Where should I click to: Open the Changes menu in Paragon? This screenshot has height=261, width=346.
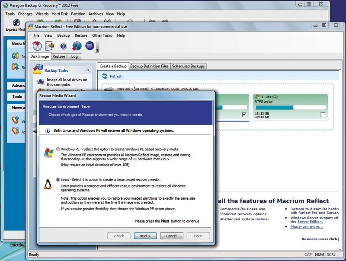coord(25,14)
